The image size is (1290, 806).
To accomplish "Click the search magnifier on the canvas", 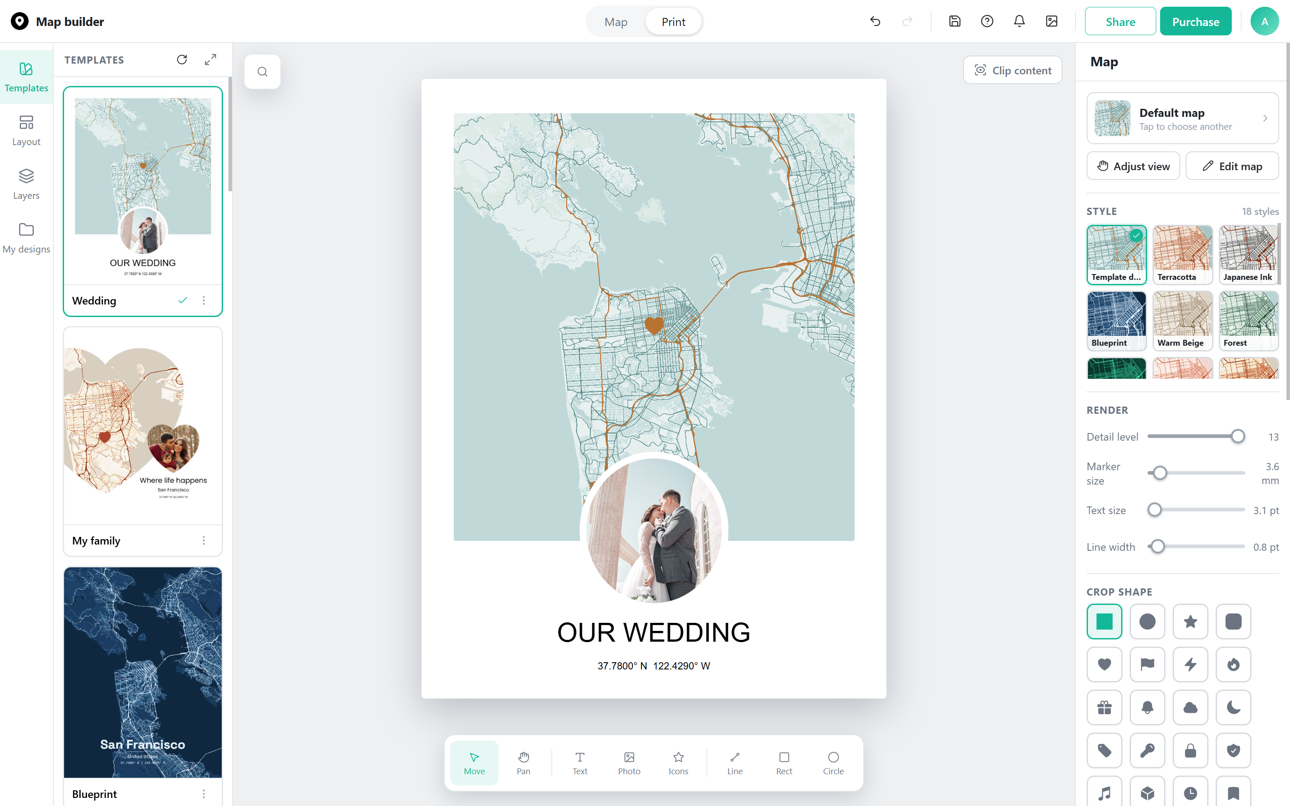I will (x=262, y=72).
